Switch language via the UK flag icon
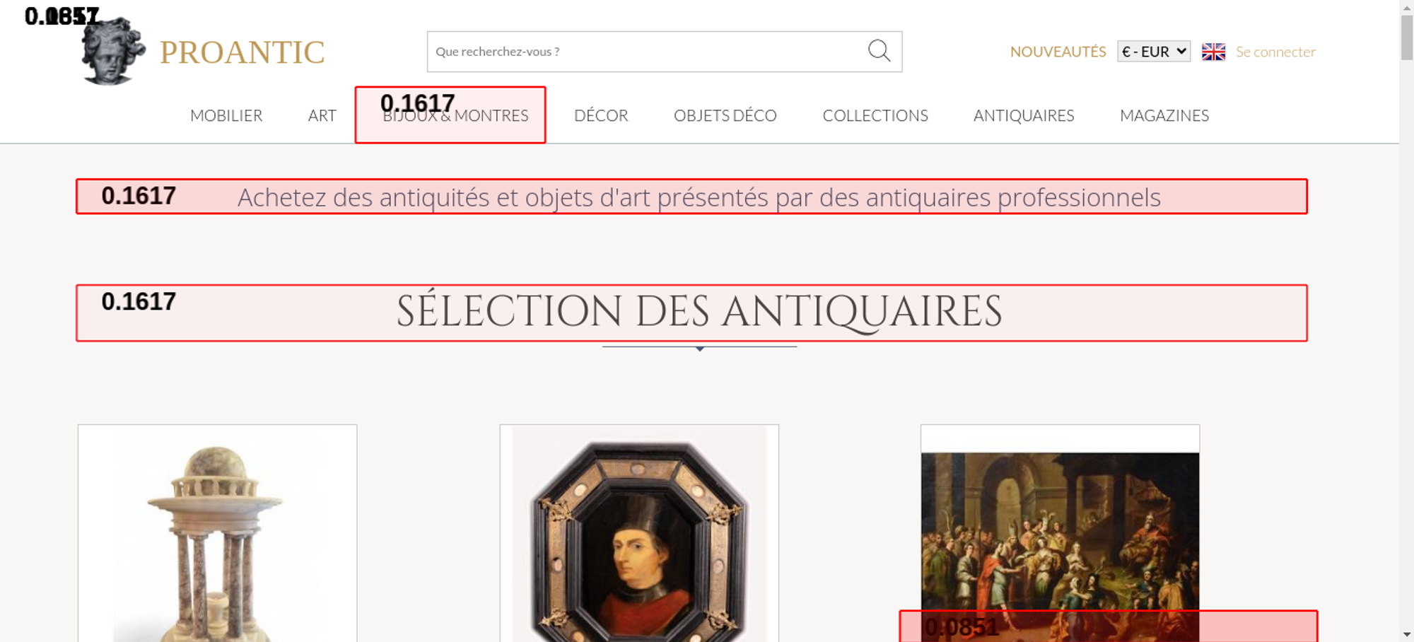 [x=1213, y=52]
